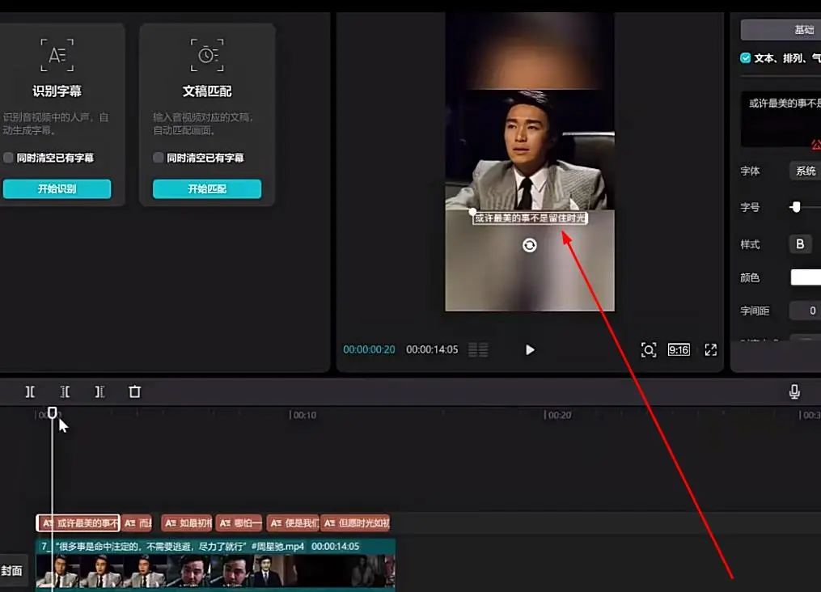
Task: Open the 系统 font dropdown
Action: coord(805,171)
